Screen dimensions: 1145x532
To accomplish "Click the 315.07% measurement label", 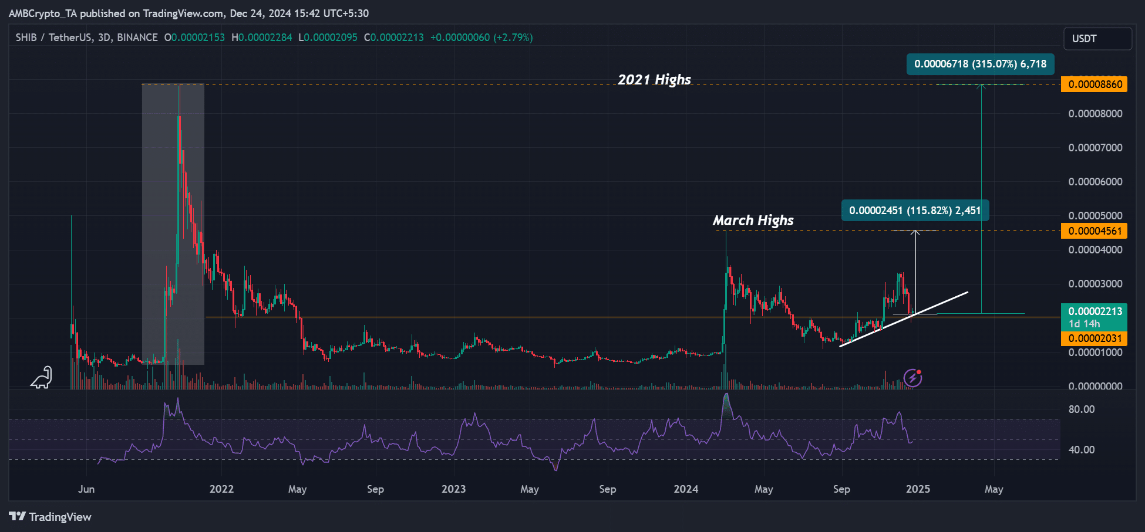I will click(x=980, y=64).
